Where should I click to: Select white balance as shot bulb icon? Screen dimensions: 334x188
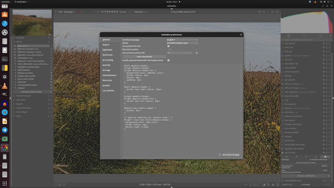coord(316,157)
